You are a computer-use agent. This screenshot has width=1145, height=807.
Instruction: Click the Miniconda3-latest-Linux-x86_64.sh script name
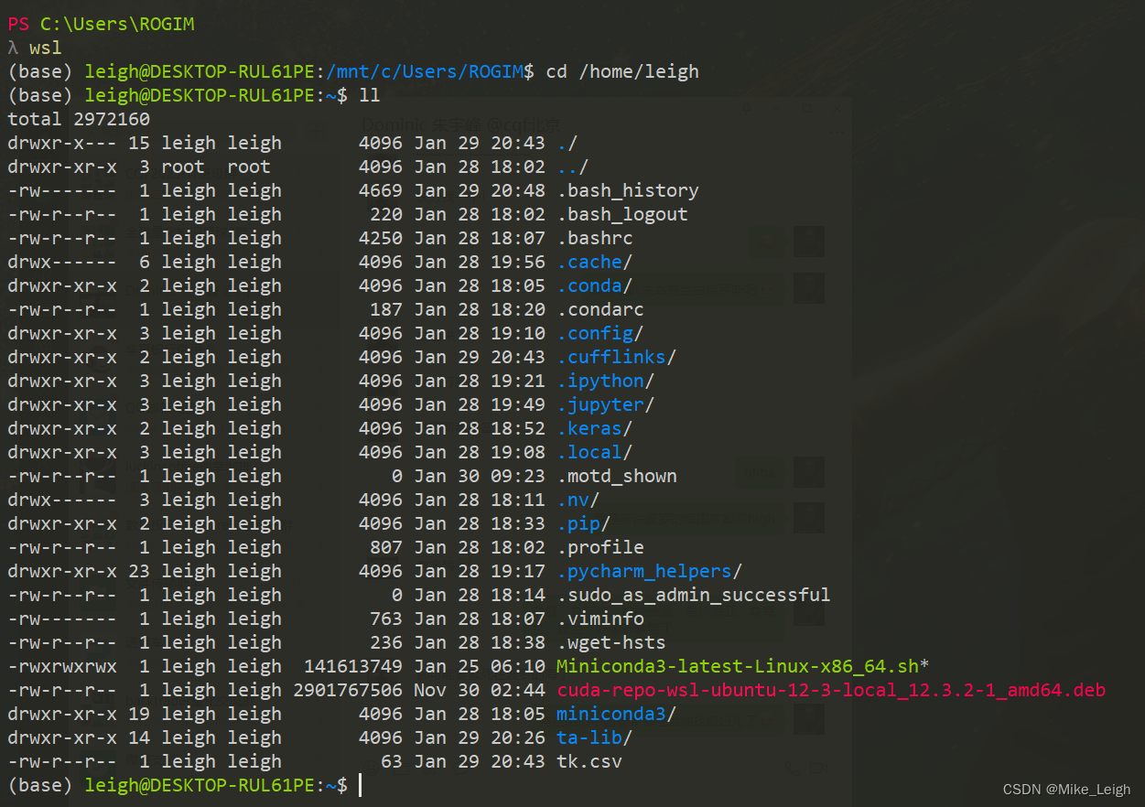point(737,665)
